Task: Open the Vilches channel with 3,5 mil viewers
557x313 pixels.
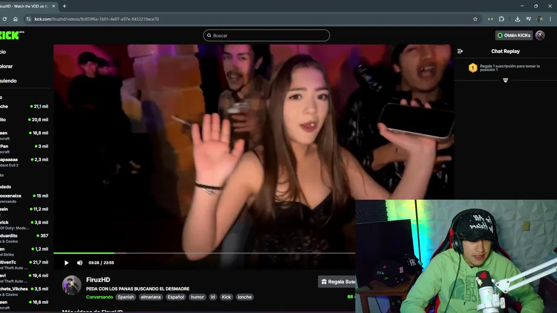Action: click(x=24, y=291)
